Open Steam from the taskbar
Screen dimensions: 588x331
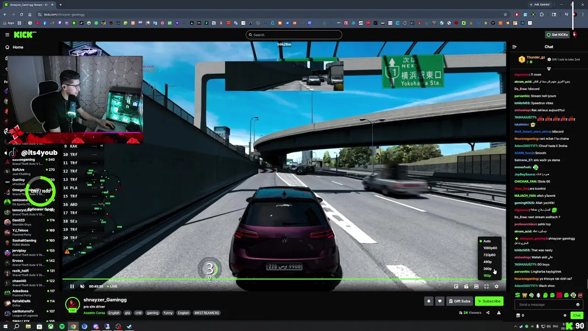[130, 326]
